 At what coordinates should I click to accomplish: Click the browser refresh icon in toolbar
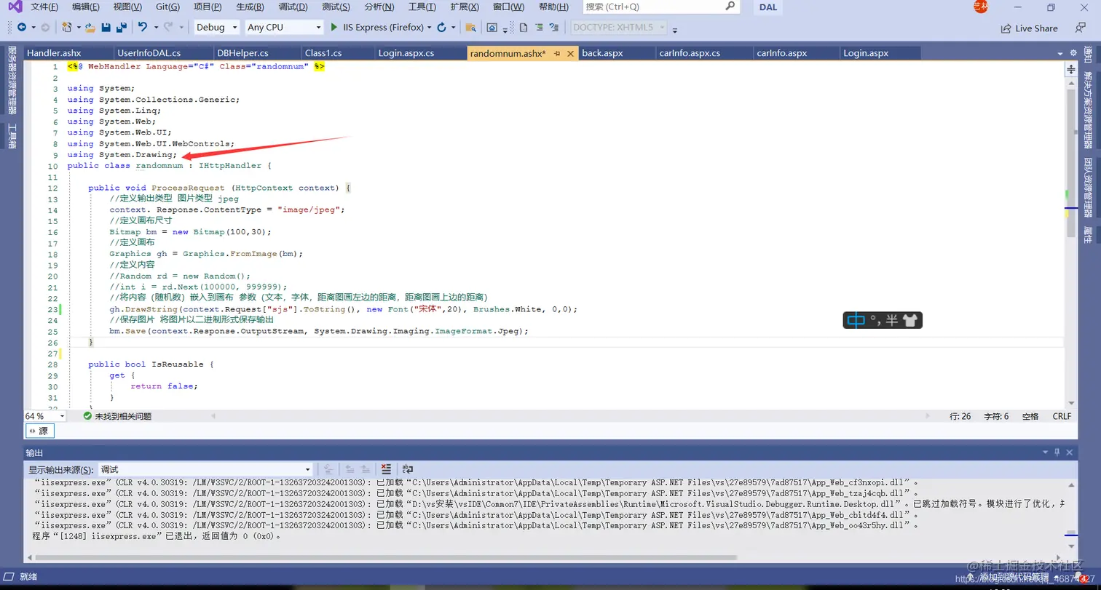click(x=441, y=27)
